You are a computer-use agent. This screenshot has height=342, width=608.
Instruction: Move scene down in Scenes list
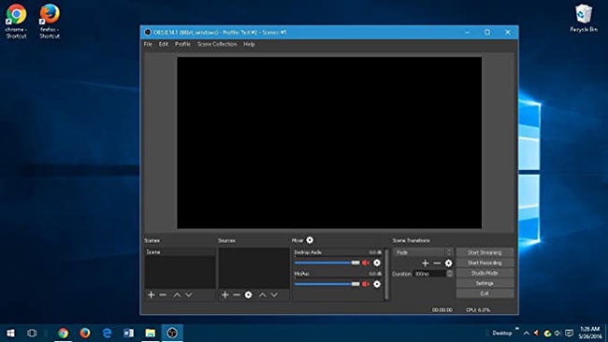pyautogui.click(x=188, y=294)
